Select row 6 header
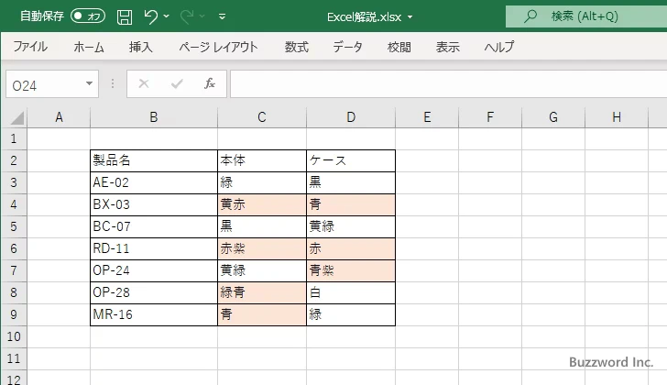 pyautogui.click(x=14, y=248)
